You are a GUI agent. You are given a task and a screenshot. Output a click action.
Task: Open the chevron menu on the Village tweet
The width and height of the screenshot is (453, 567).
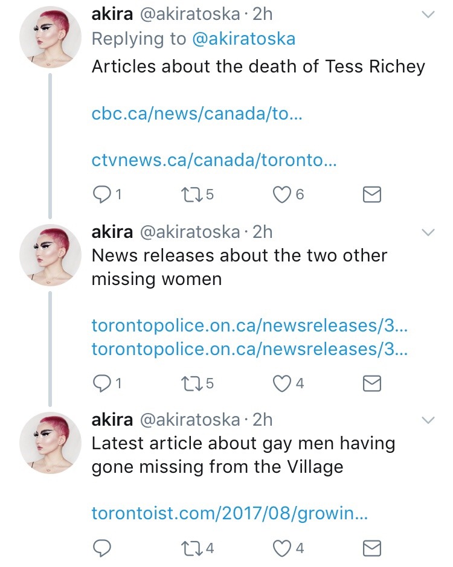428,420
